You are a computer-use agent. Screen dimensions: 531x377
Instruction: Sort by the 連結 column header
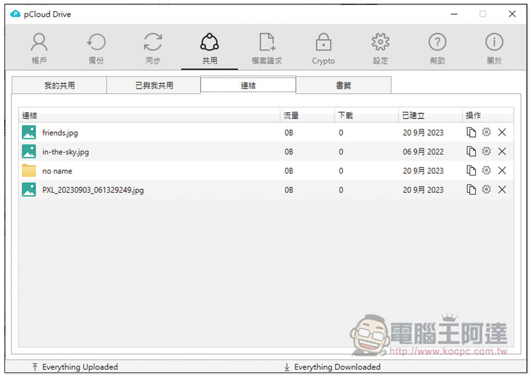149,115
